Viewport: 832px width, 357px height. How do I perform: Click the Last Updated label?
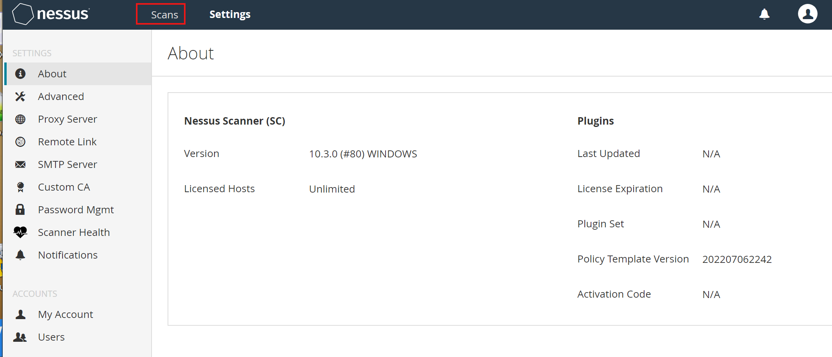[609, 154]
